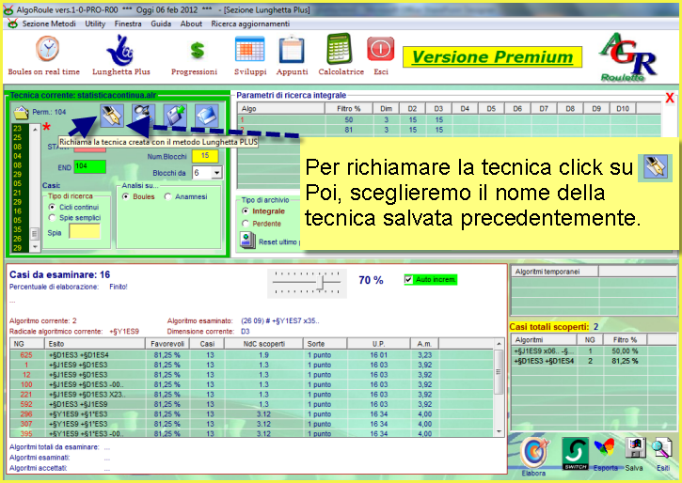This screenshot has width=682, height=483.
Task: Select Cicli continui radio option
Action: (x=52, y=207)
